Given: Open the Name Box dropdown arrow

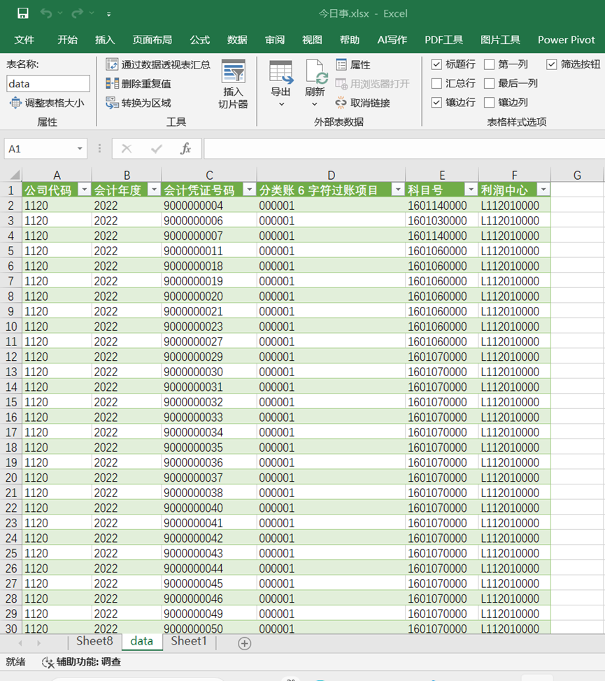Looking at the screenshot, I should pos(80,148).
